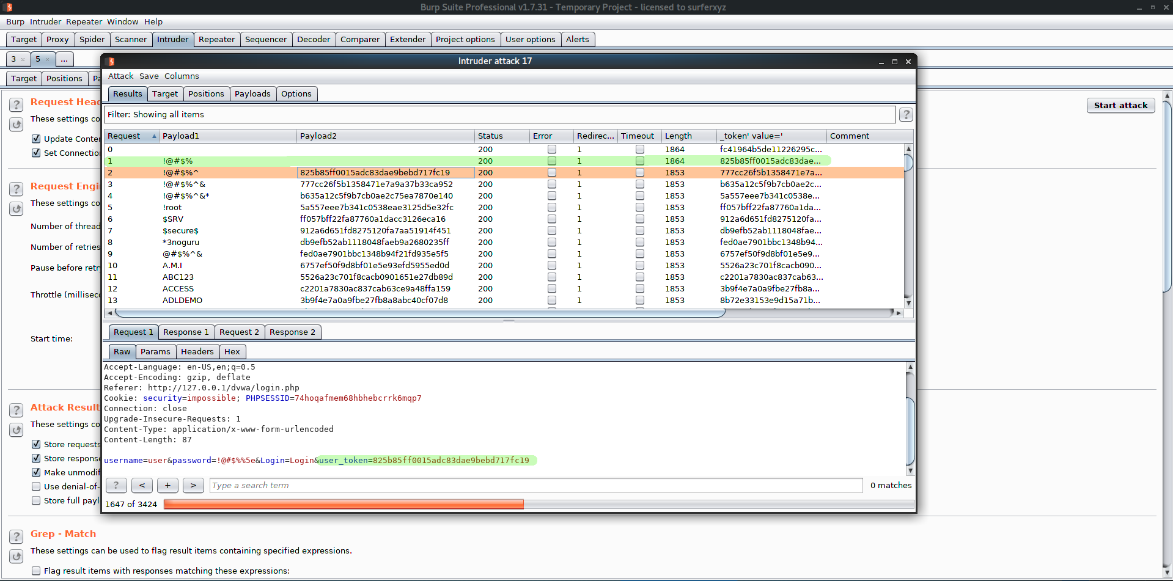Viewport: 1173px width, 581px height.
Task: Open the Burp menu in menu bar
Action: (x=15, y=21)
